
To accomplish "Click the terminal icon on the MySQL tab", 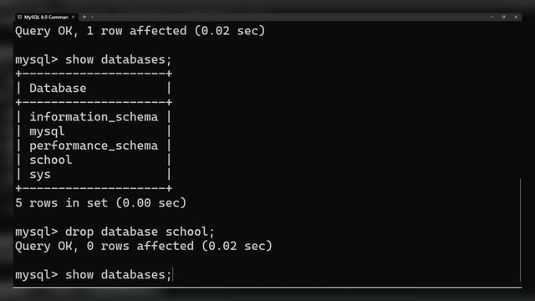I will [19, 17].
